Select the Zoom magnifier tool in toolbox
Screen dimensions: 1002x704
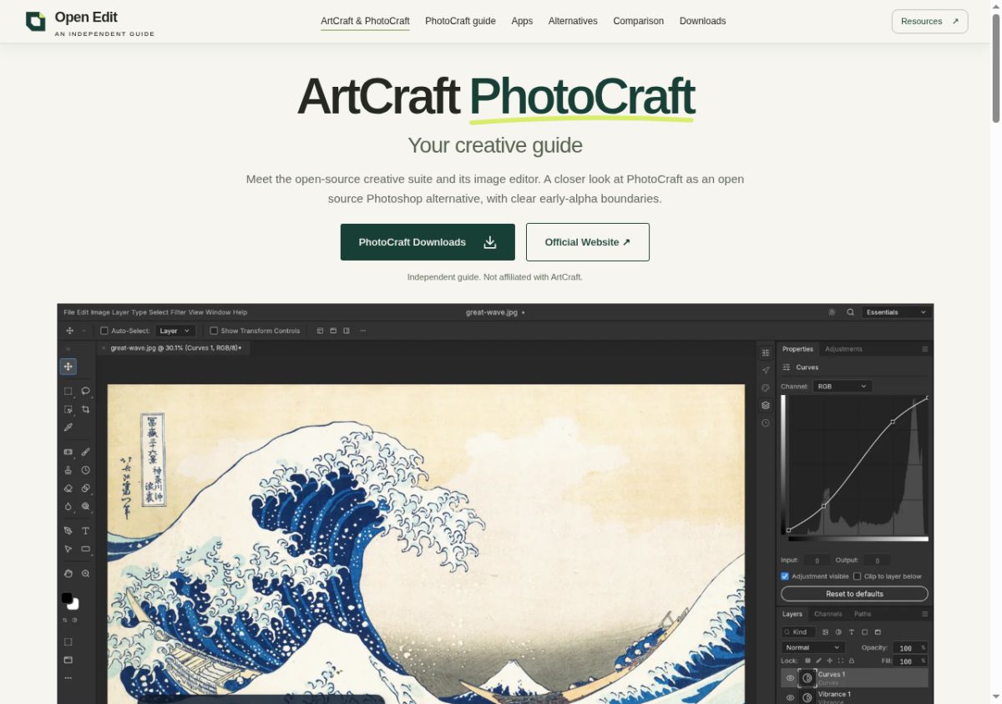pos(85,574)
